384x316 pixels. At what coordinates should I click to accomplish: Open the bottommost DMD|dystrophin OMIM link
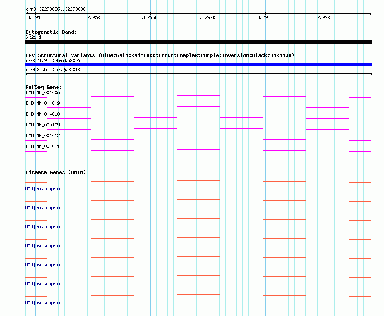coord(43,303)
